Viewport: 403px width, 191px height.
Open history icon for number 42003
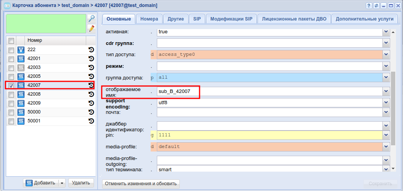pos(91,67)
